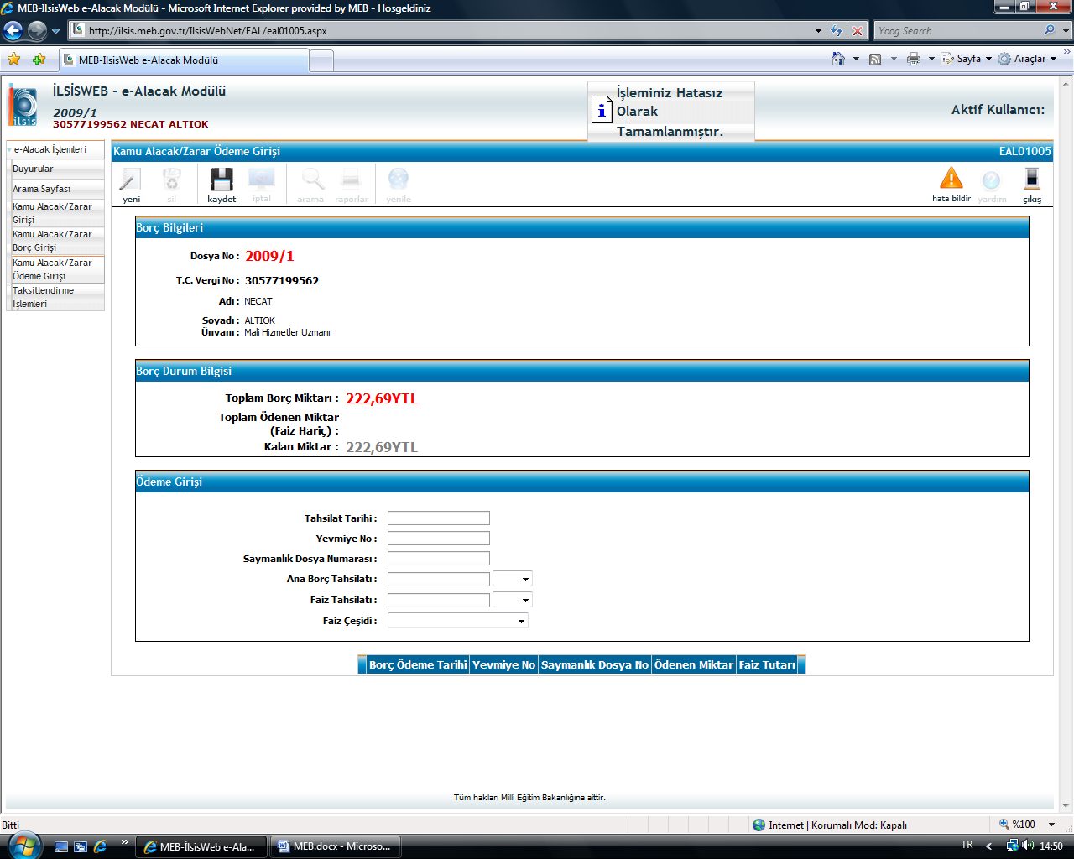Save with the kaydet floppy disk icon
This screenshot has height=859, width=1074.
point(222,180)
